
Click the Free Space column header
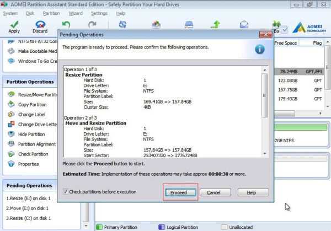coord(286,43)
